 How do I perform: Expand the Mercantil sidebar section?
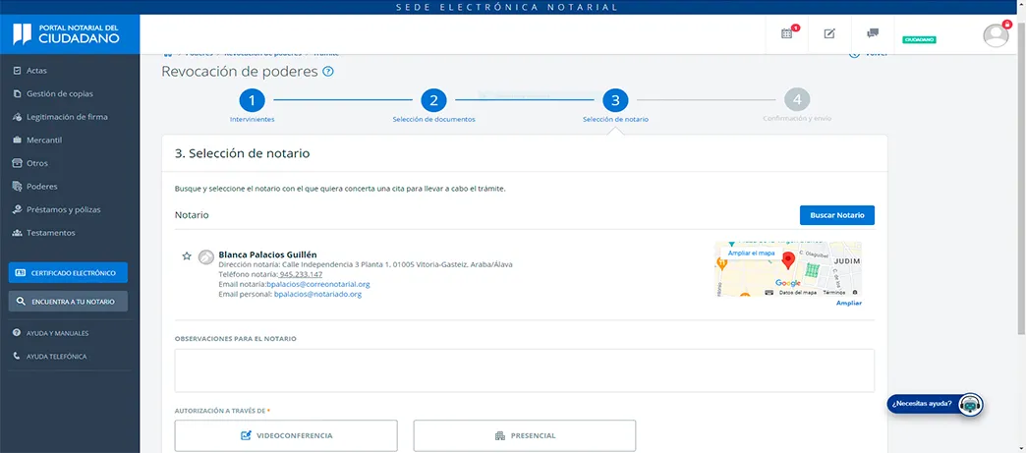(x=44, y=140)
